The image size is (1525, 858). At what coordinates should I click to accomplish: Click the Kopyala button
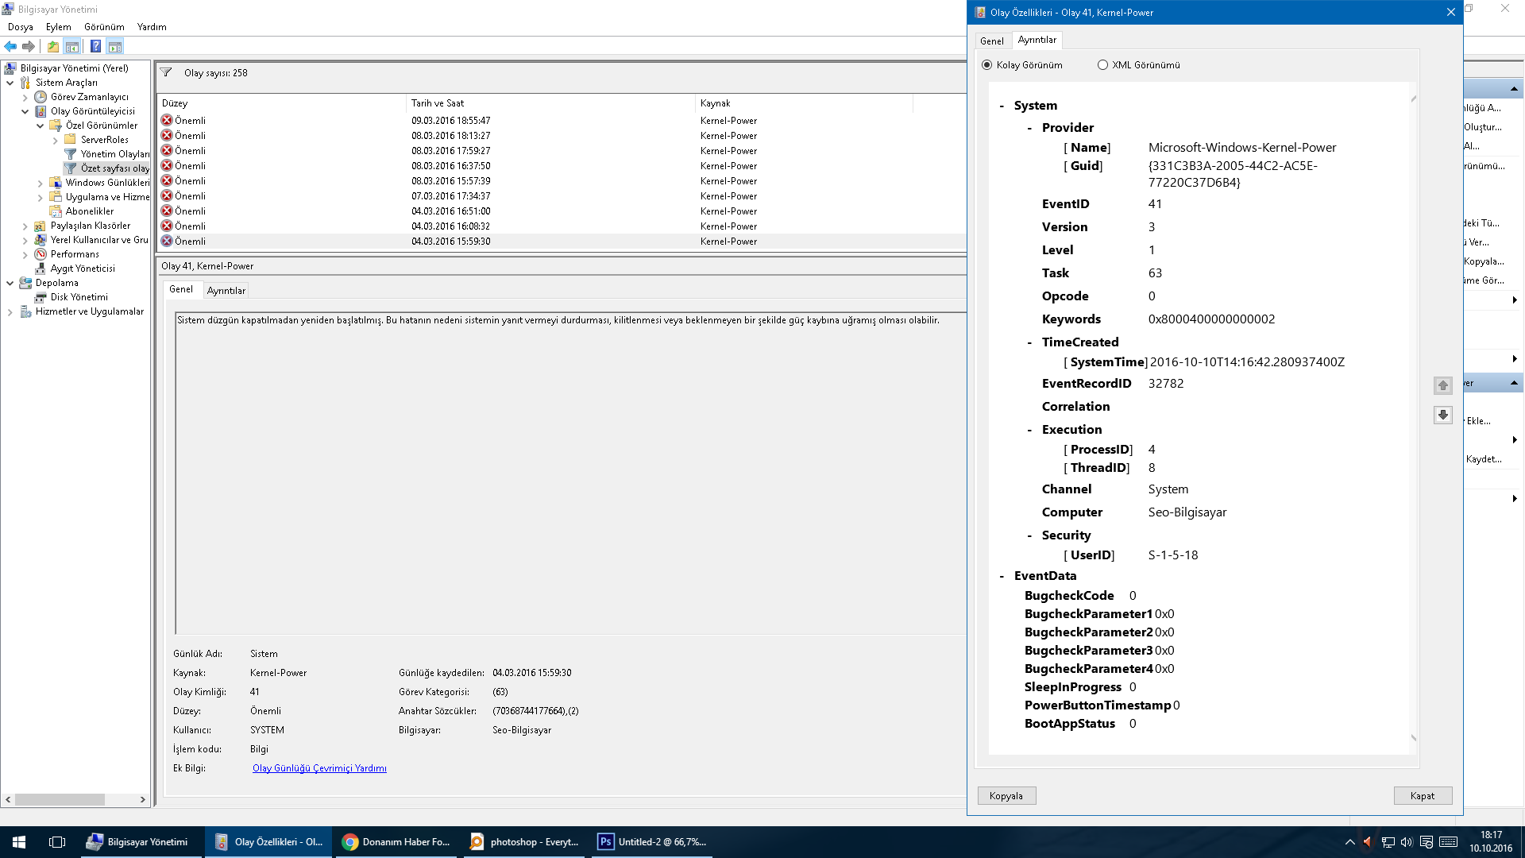[x=1006, y=795]
